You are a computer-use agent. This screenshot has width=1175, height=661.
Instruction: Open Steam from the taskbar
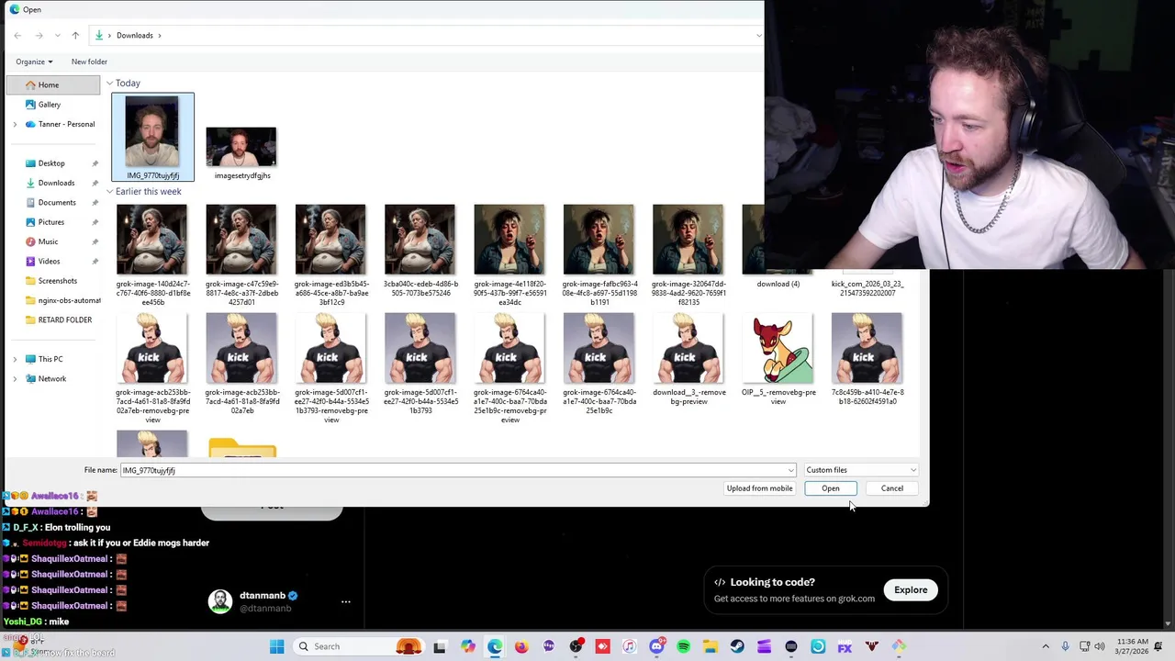pos(737,646)
